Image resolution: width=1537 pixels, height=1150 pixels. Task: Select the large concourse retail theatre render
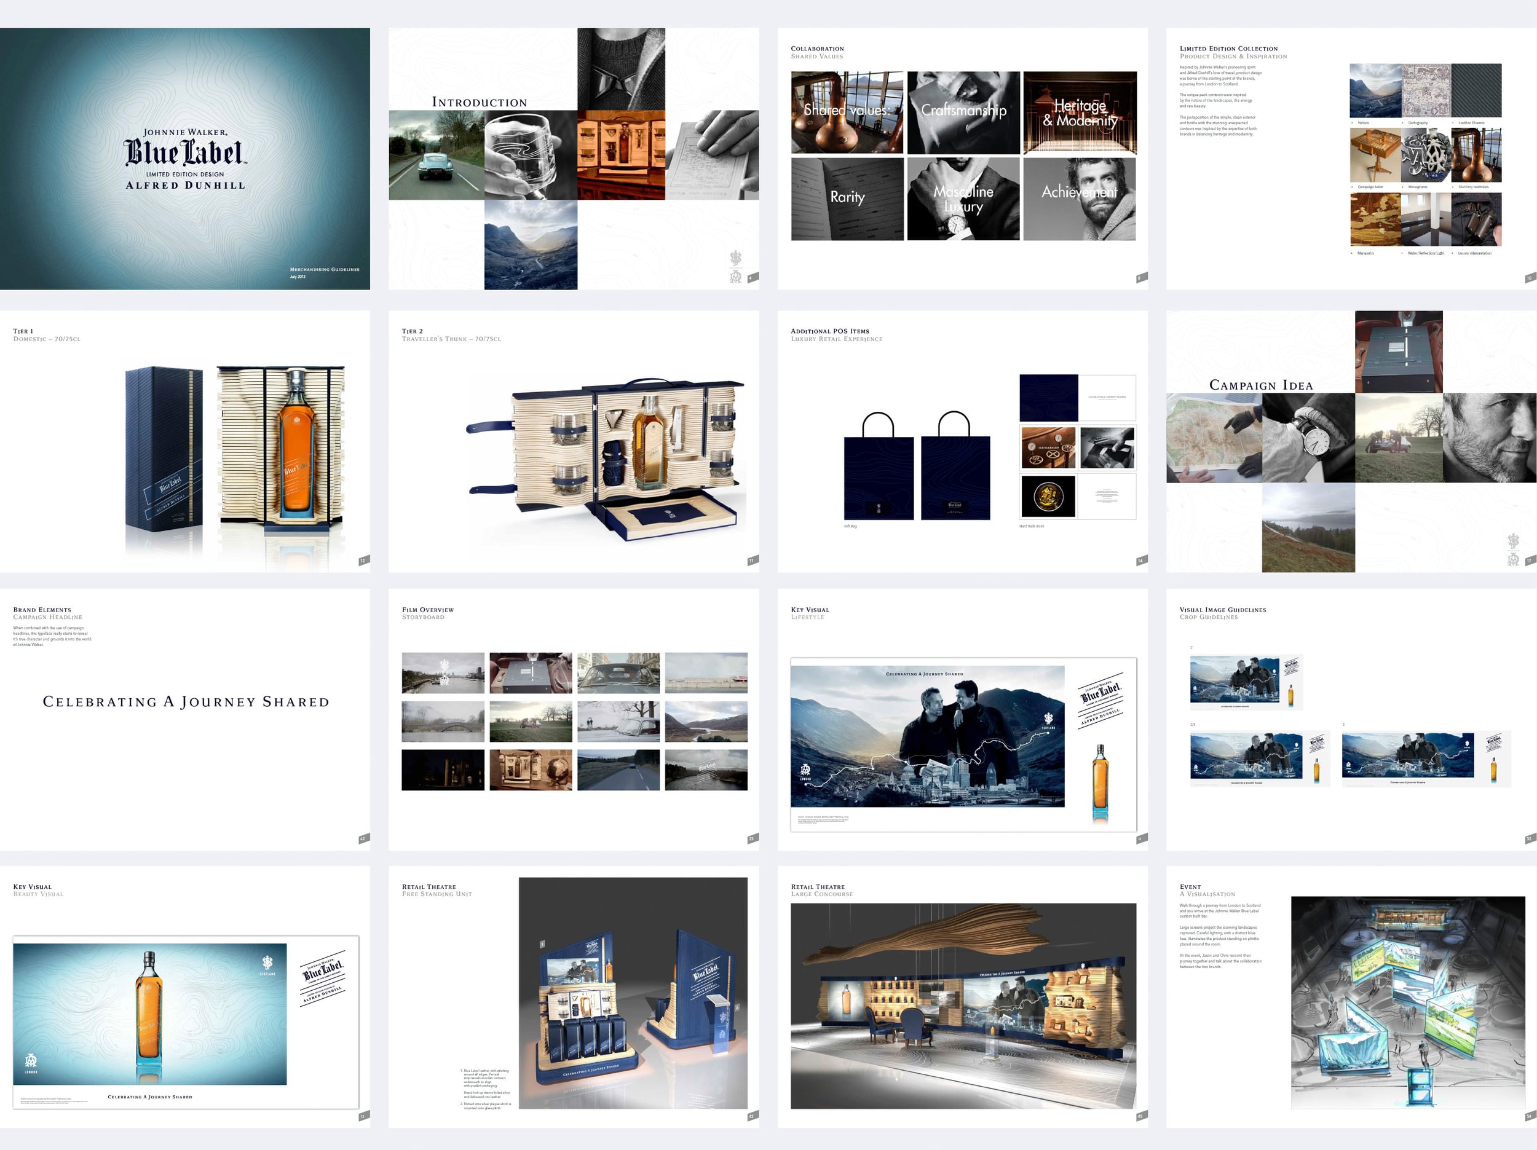(x=964, y=1006)
